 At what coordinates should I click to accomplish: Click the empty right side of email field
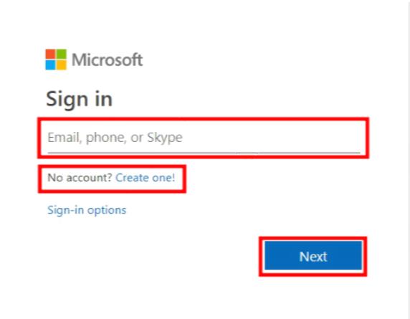tap(272, 138)
